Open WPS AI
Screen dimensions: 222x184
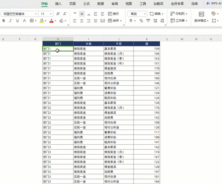(x=214, y=3)
